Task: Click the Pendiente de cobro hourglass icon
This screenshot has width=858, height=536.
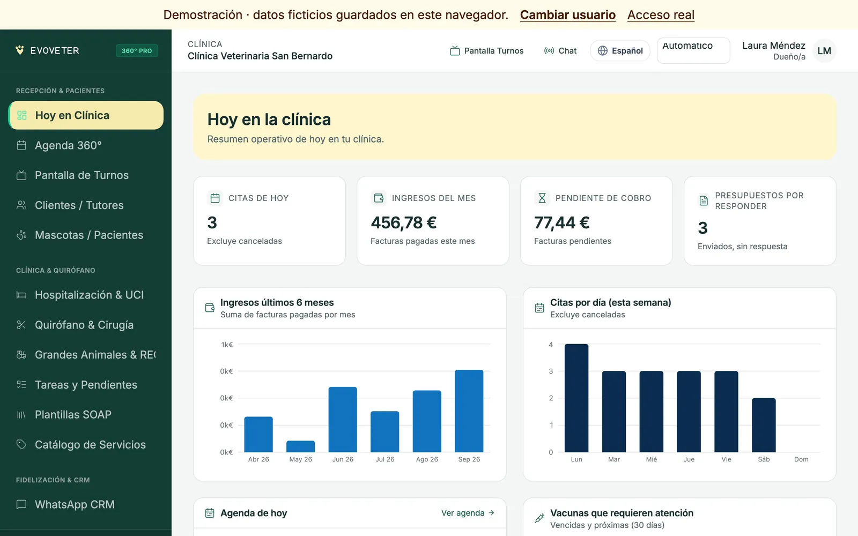Action: [x=542, y=198]
